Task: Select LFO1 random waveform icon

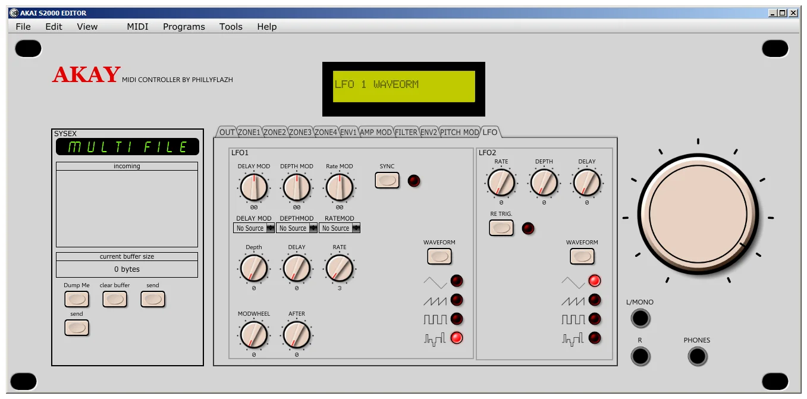Action: pyautogui.click(x=435, y=338)
